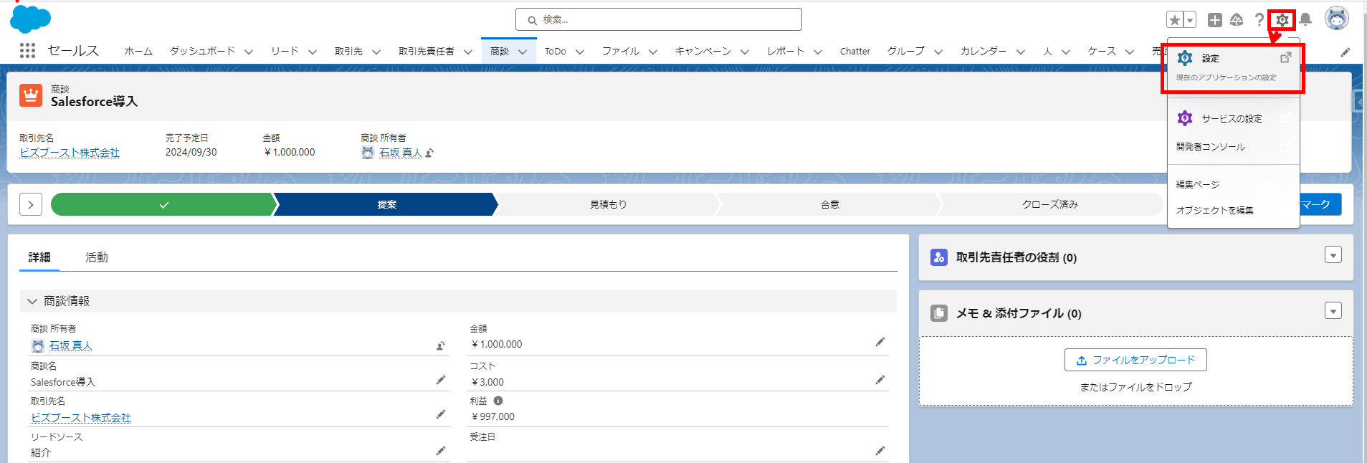
Task: Switch to the 活動 tab
Action: (x=97, y=257)
